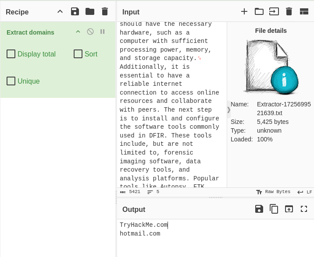314x257 pixels.
Task: Enable the Sort checkbox
Action: 78,54
